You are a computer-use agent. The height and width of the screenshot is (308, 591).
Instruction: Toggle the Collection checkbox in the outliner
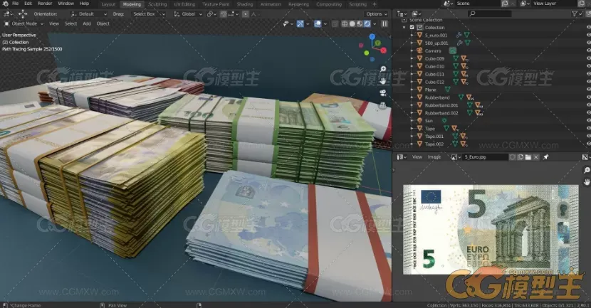coord(412,28)
